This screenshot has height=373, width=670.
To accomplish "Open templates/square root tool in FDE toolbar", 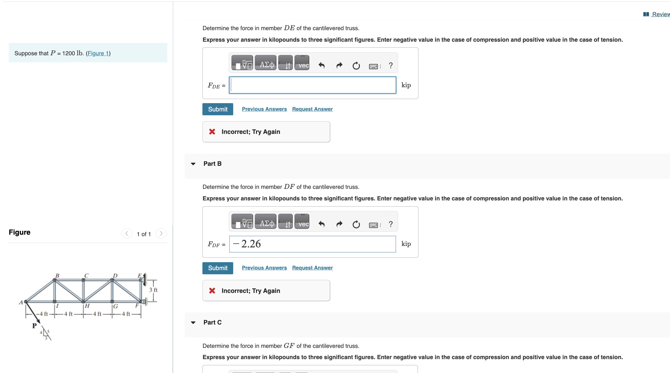I will click(242, 63).
